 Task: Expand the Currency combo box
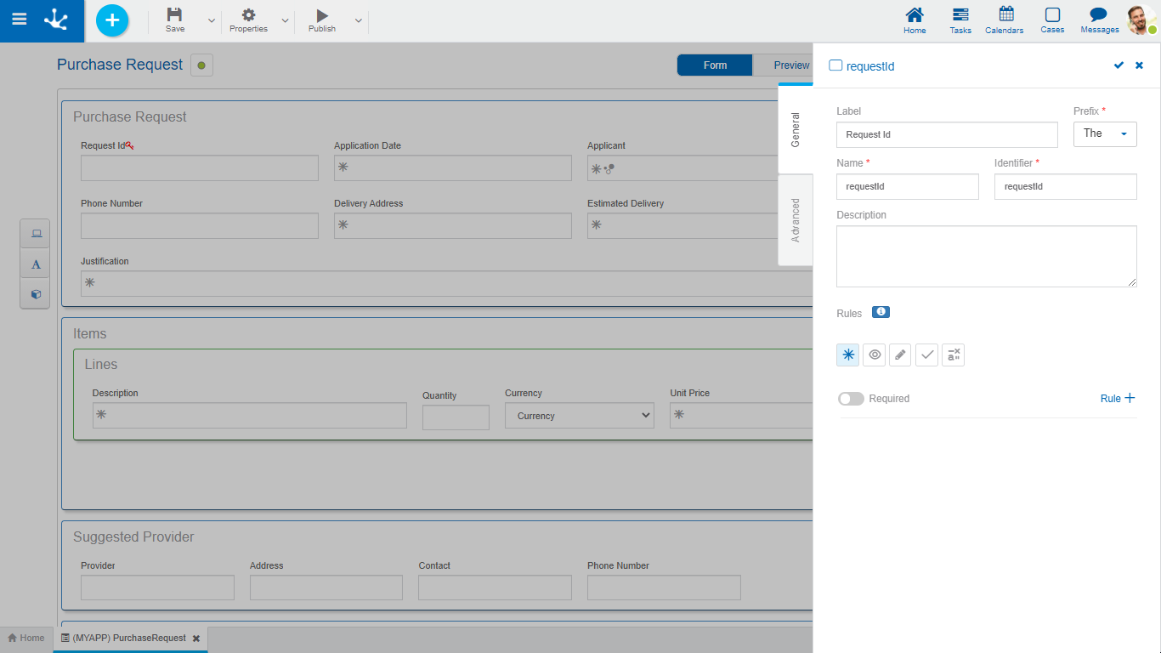[x=580, y=416]
